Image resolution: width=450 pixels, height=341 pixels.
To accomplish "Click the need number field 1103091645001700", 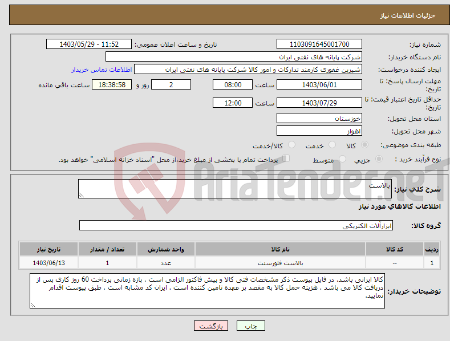I will click(x=319, y=44).
